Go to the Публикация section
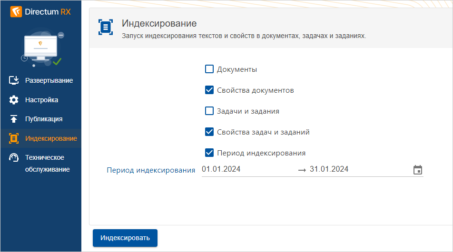453x252 pixels. (x=44, y=119)
